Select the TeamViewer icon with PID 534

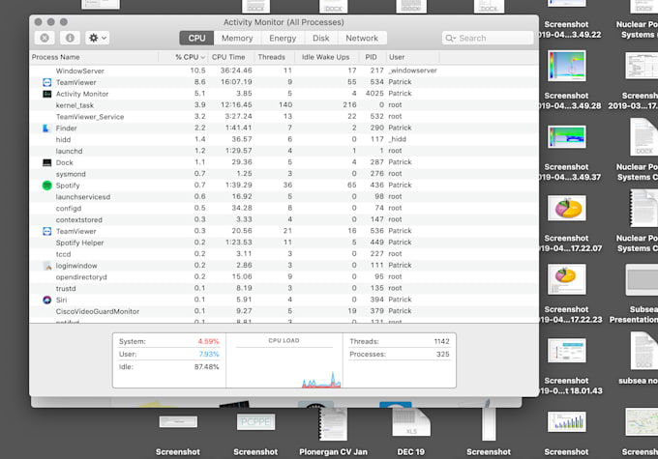[47, 82]
